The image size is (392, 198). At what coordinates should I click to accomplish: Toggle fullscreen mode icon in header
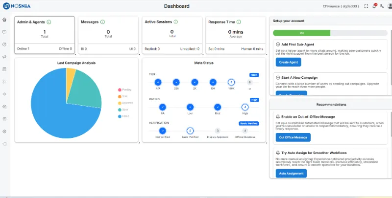pos(366,6)
